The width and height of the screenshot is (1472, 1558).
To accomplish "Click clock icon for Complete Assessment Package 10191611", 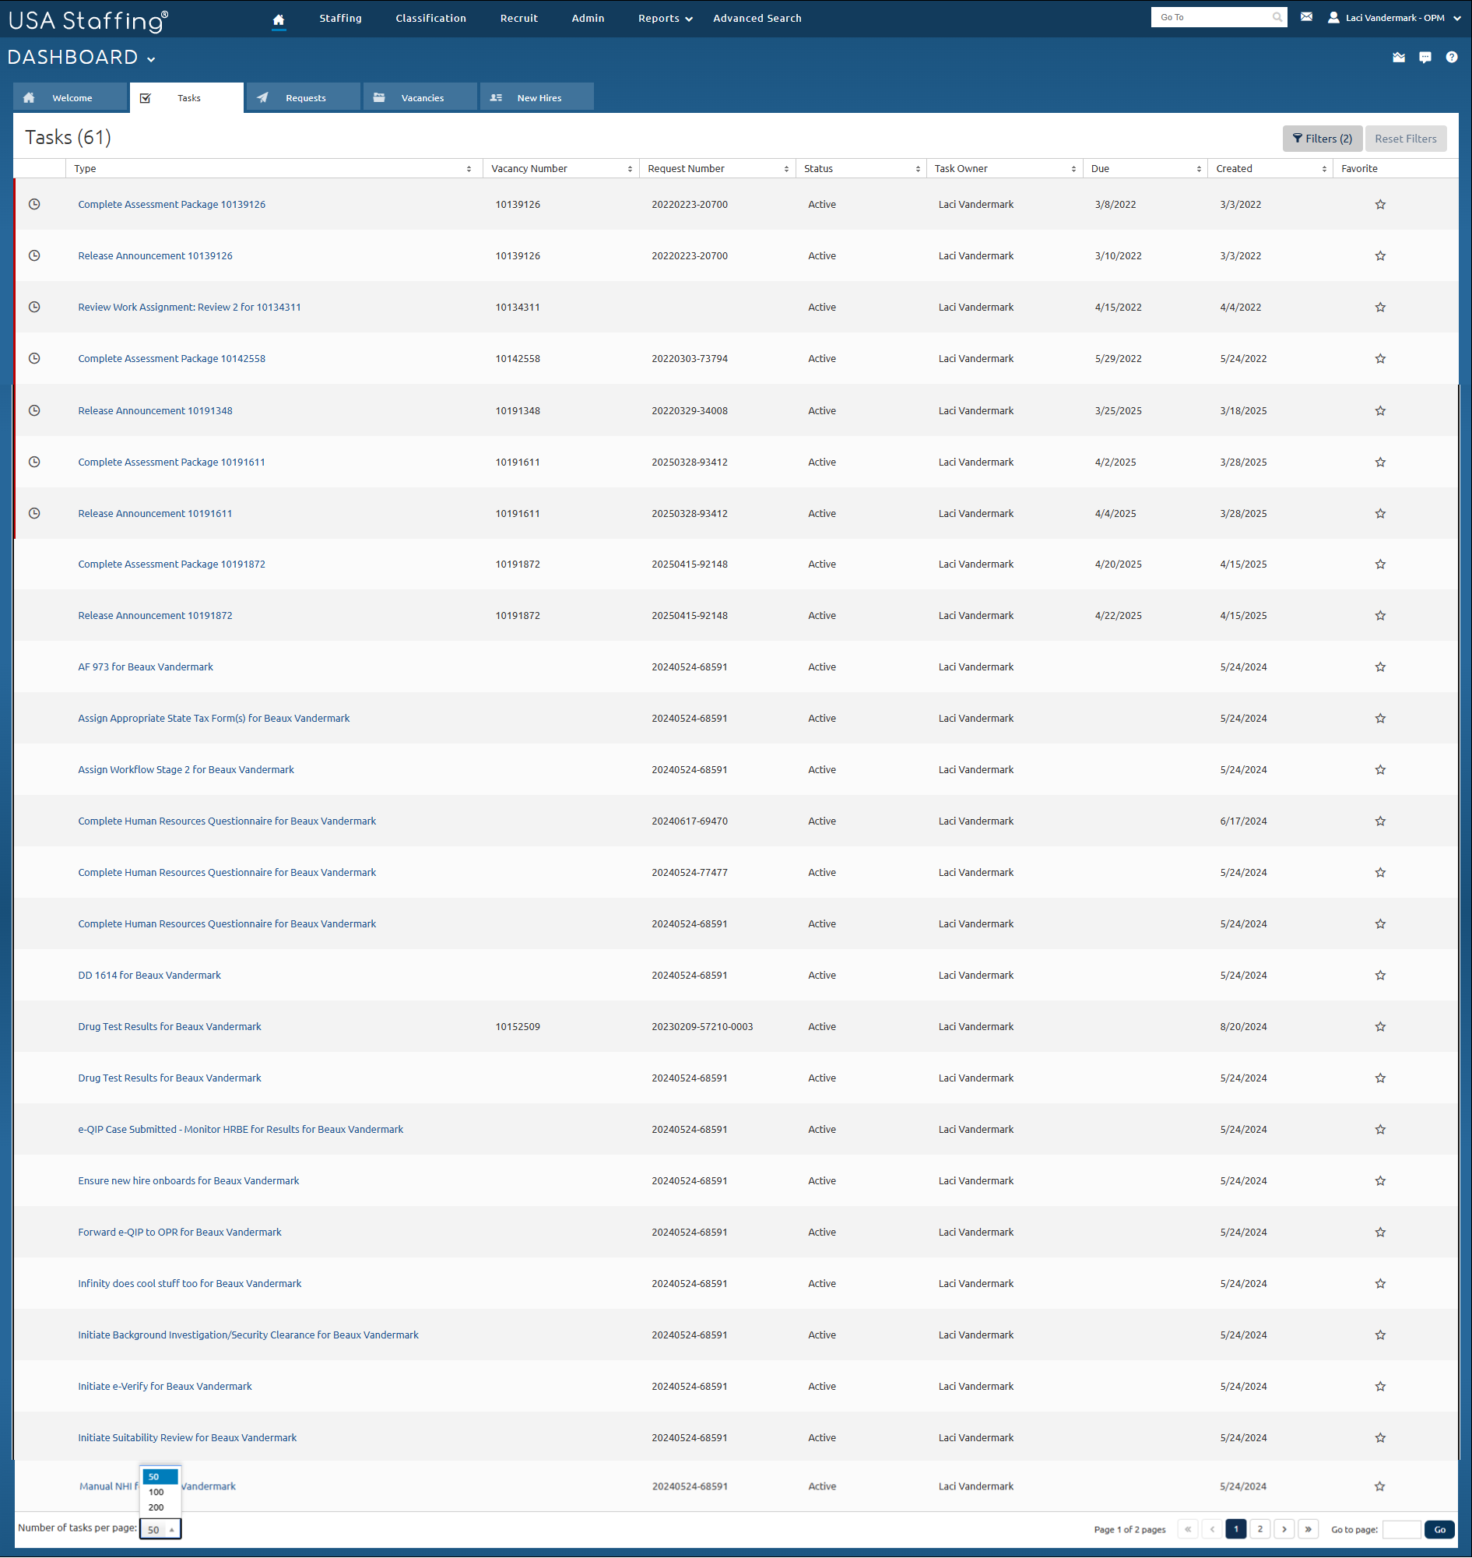I will 34,462.
